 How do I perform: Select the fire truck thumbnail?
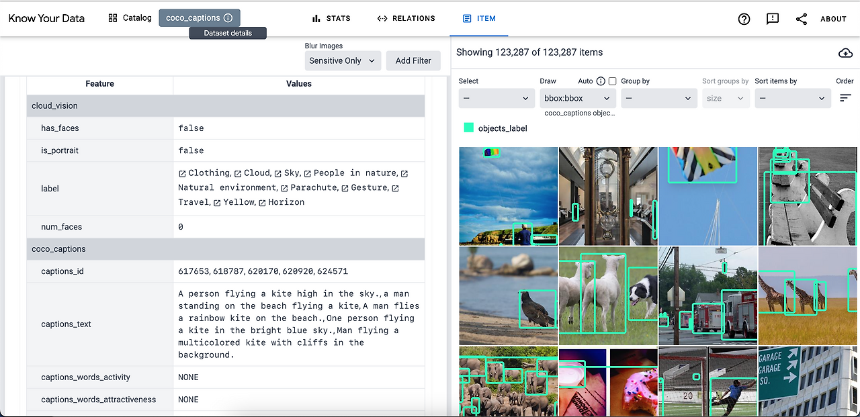[x=708, y=295]
